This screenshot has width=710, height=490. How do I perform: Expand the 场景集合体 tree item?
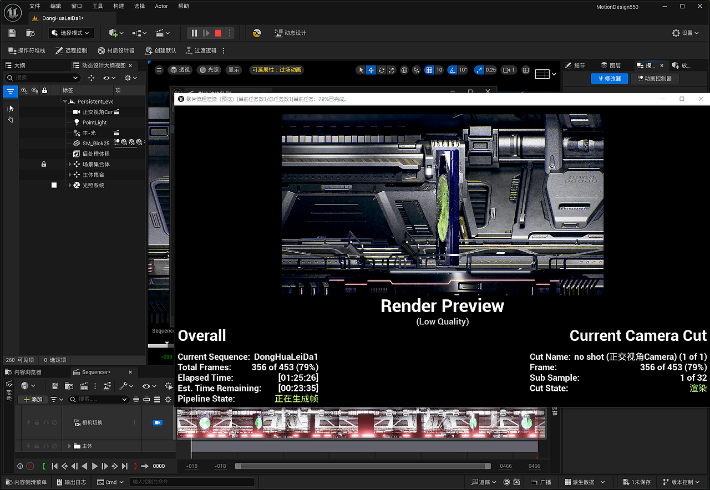[70, 165]
